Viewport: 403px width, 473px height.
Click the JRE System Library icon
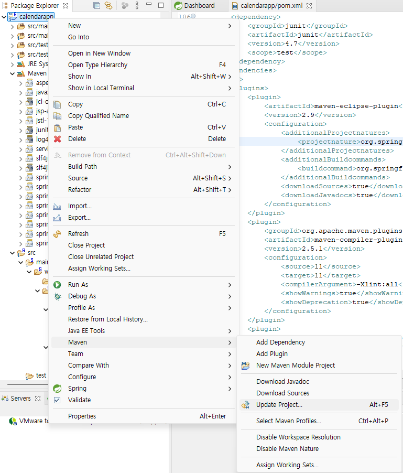click(21, 64)
